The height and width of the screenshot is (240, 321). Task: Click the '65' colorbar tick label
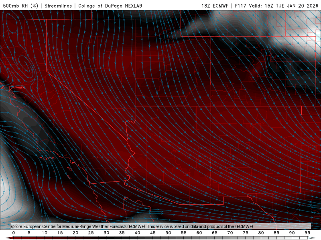tap(215, 233)
